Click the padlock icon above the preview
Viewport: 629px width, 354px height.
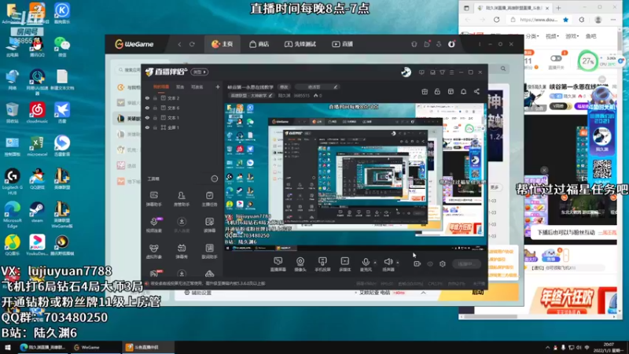point(437,92)
